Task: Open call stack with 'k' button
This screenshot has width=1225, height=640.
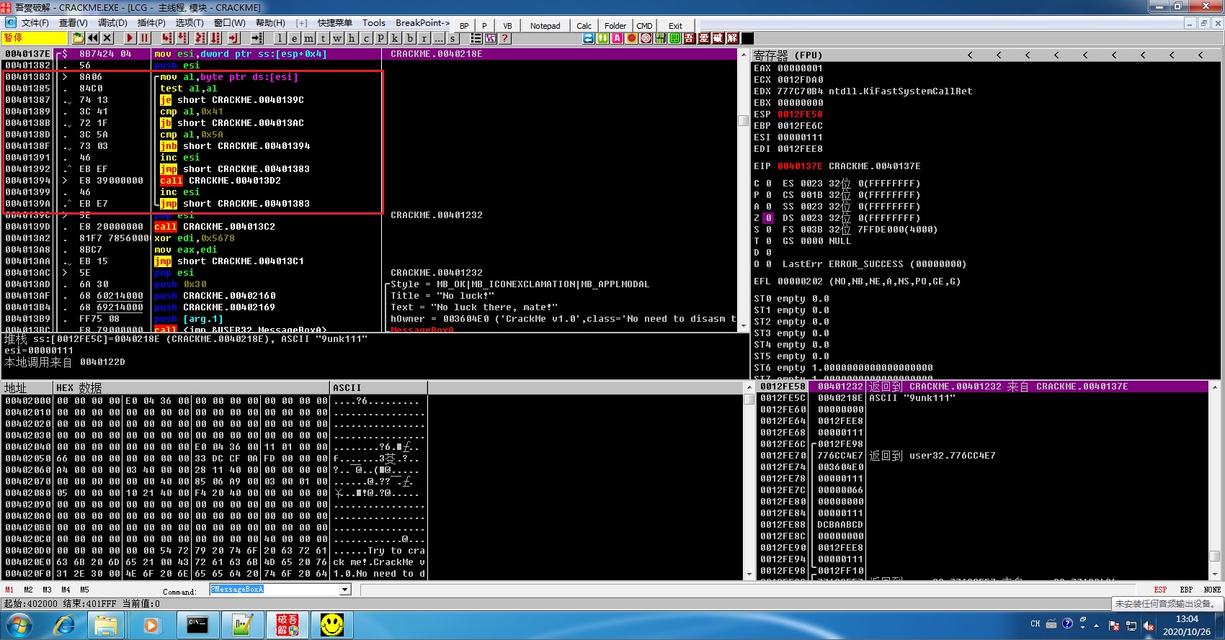Action: point(395,38)
